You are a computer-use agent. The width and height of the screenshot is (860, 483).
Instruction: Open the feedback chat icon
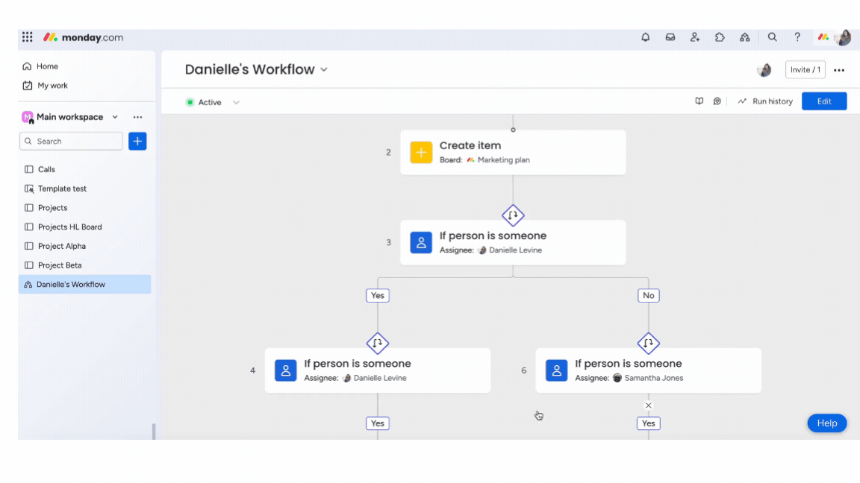[x=717, y=101]
